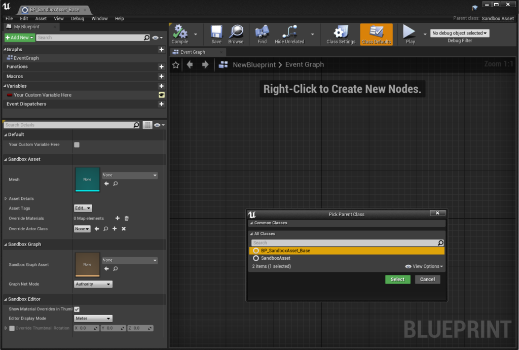Open the Window menu
The image size is (519, 350).
coord(99,19)
